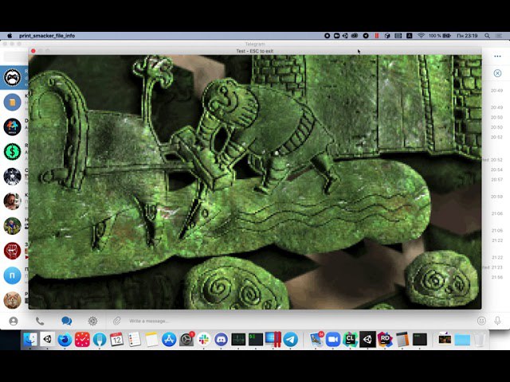510x382 pixels.
Task: Click the clock showing 23:19
Action: pos(467,36)
